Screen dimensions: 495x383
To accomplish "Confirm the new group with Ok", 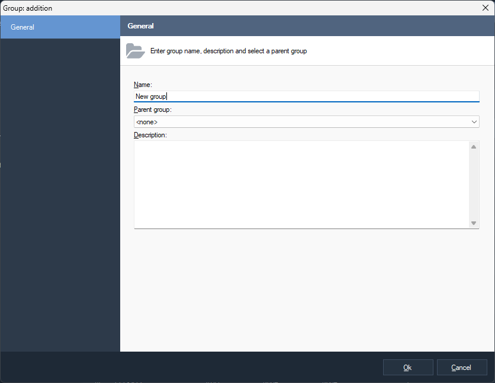I will click(407, 368).
